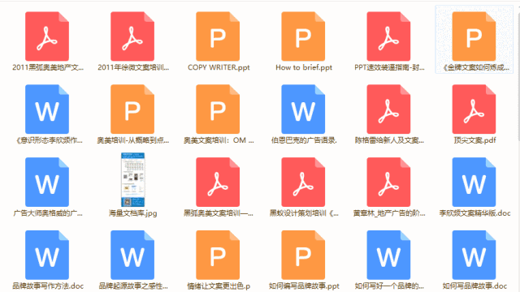Select the 陈格雷给新人及文案 PDF icon
Viewport: 520px width, 292px height.
pos(388,109)
